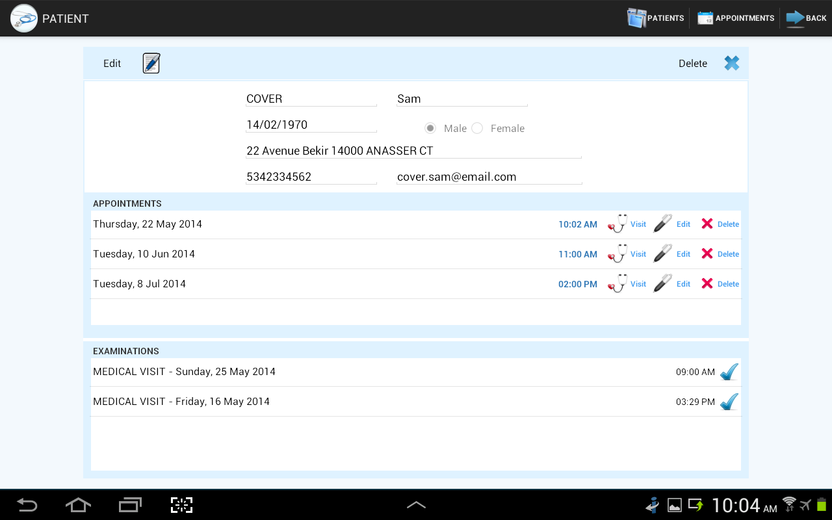Image resolution: width=832 pixels, height=520 pixels.
Task: Click the 09:00 AM examination time
Action: 695,372
